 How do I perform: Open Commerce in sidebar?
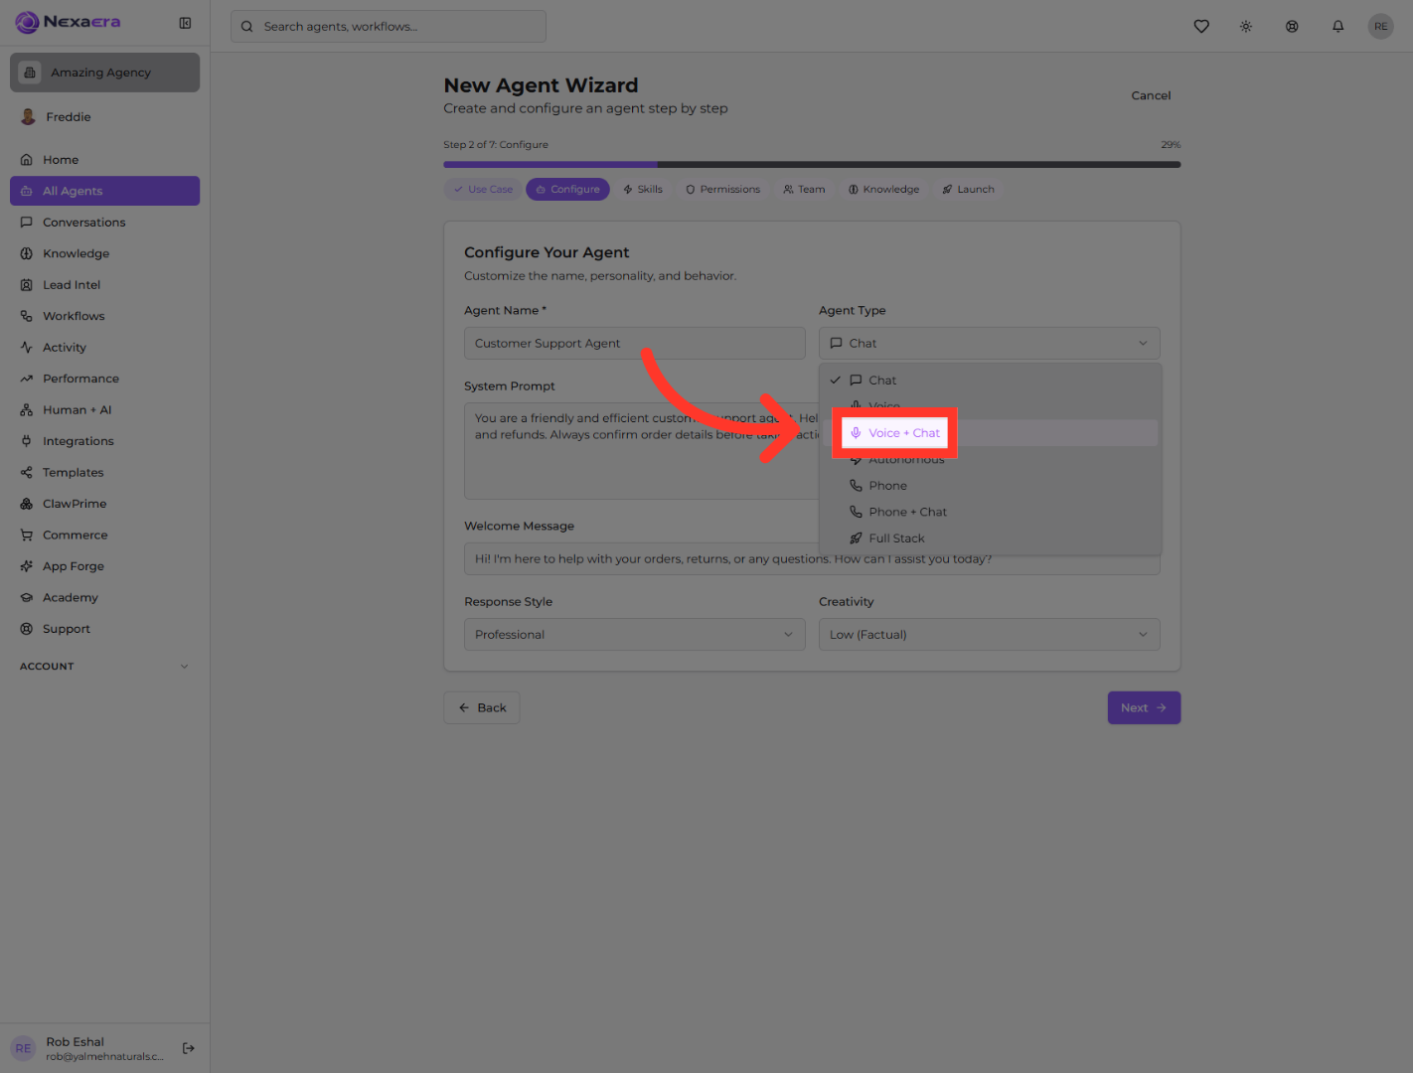click(x=104, y=536)
